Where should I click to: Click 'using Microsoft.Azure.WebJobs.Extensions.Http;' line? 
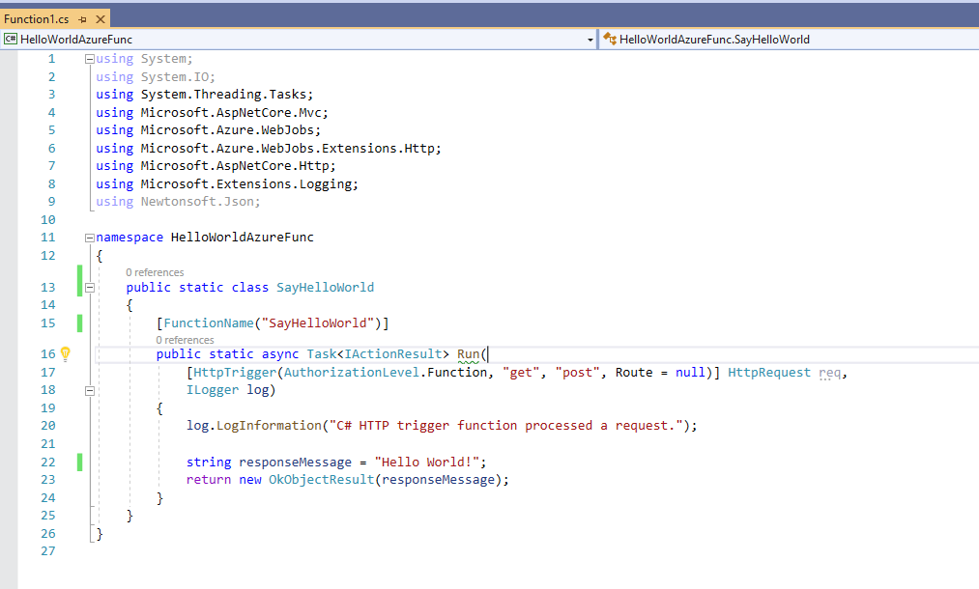point(269,149)
